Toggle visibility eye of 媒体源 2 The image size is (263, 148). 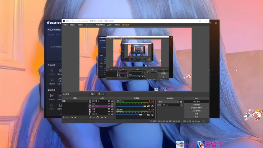[109, 114]
